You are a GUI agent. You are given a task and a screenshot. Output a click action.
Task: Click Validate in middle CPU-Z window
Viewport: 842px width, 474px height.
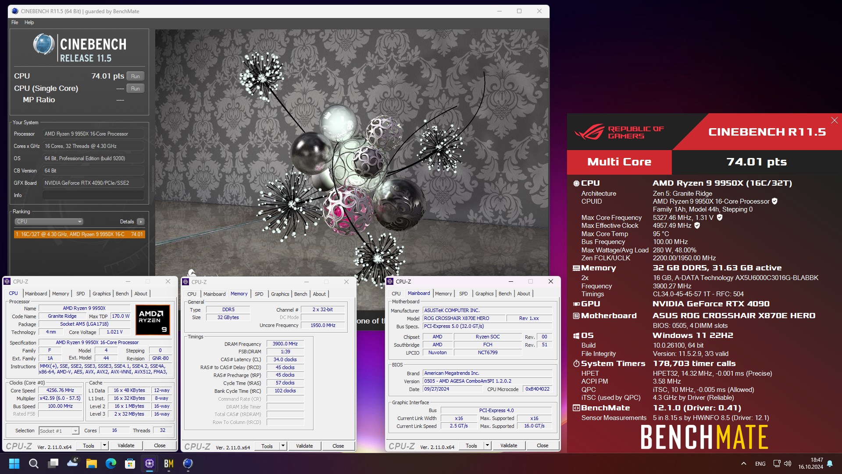pyautogui.click(x=304, y=446)
